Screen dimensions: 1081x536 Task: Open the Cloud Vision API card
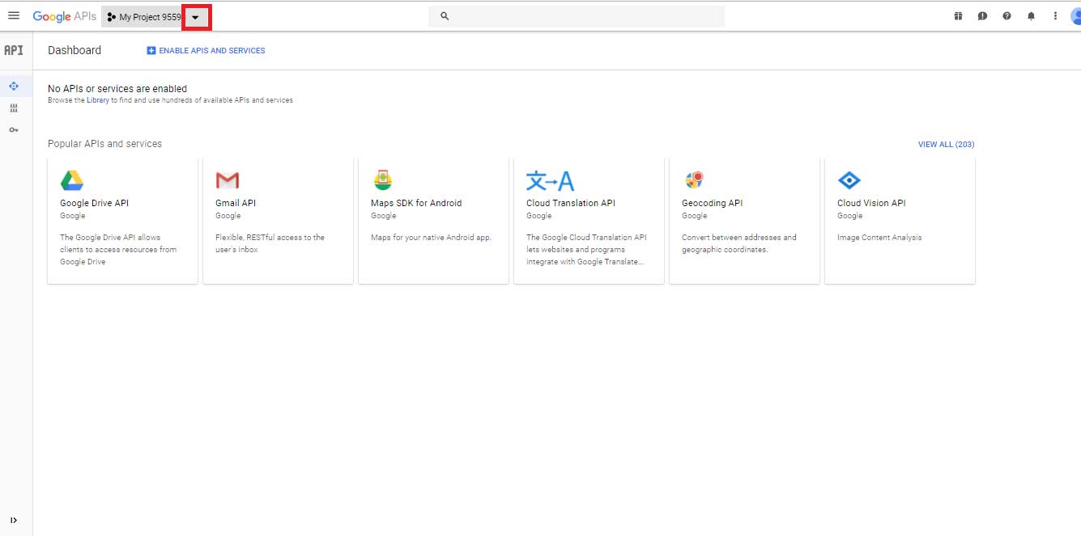[x=900, y=221]
